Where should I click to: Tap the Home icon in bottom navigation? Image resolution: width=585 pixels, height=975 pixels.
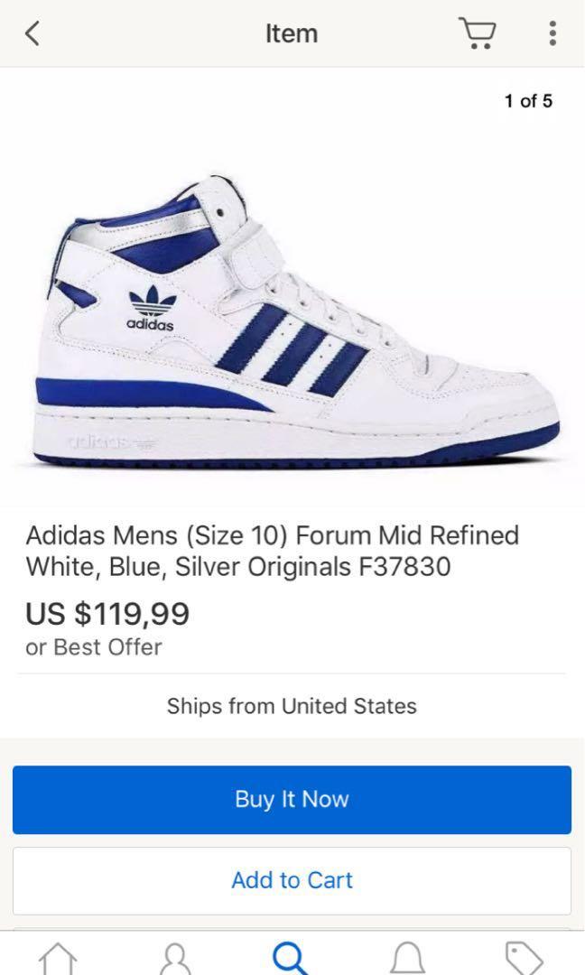(59, 958)
